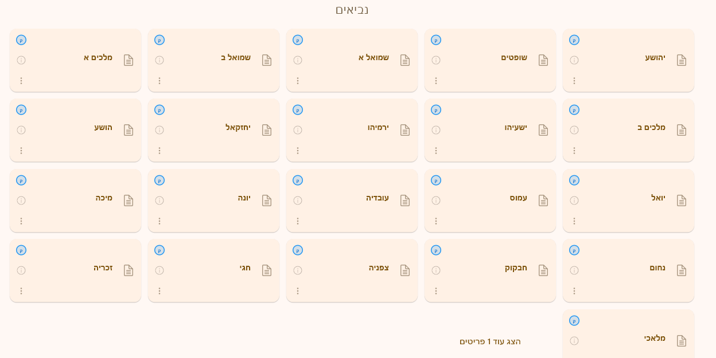
Task: Open the three-dot menu on עמוס
Action: point(436,221)
